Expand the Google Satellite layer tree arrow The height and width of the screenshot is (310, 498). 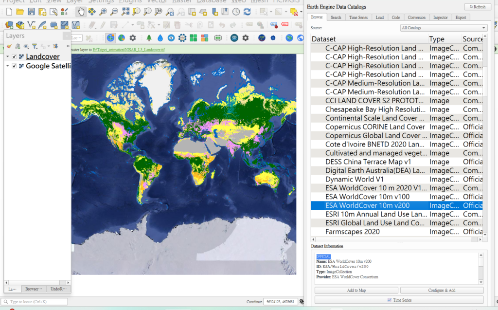point(8,66)
